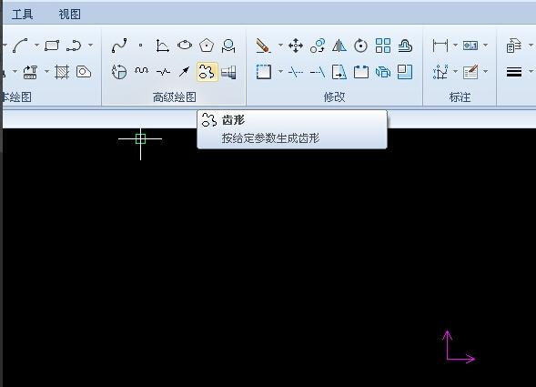The height and width of the screenshot is (387, 536).
Task: Select the Point drawing tool
Action: (x=140, y=46)
